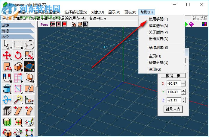
Task: Select the Create Face tool (F)
Action: pyautogui.click(x=29, y=66)
